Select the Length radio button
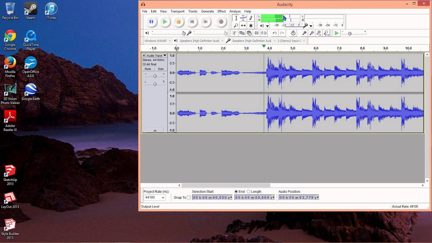 click(248, 192)
